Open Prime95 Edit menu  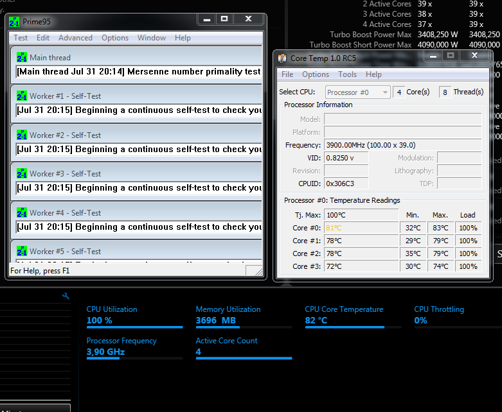pos(43,38)
